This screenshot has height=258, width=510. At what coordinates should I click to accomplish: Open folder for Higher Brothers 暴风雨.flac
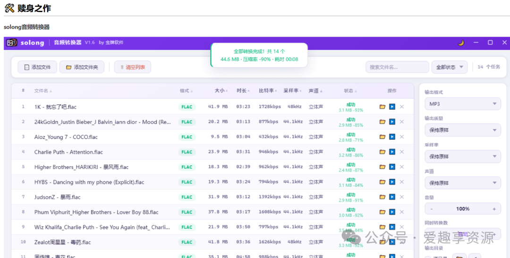coord(382,167)
